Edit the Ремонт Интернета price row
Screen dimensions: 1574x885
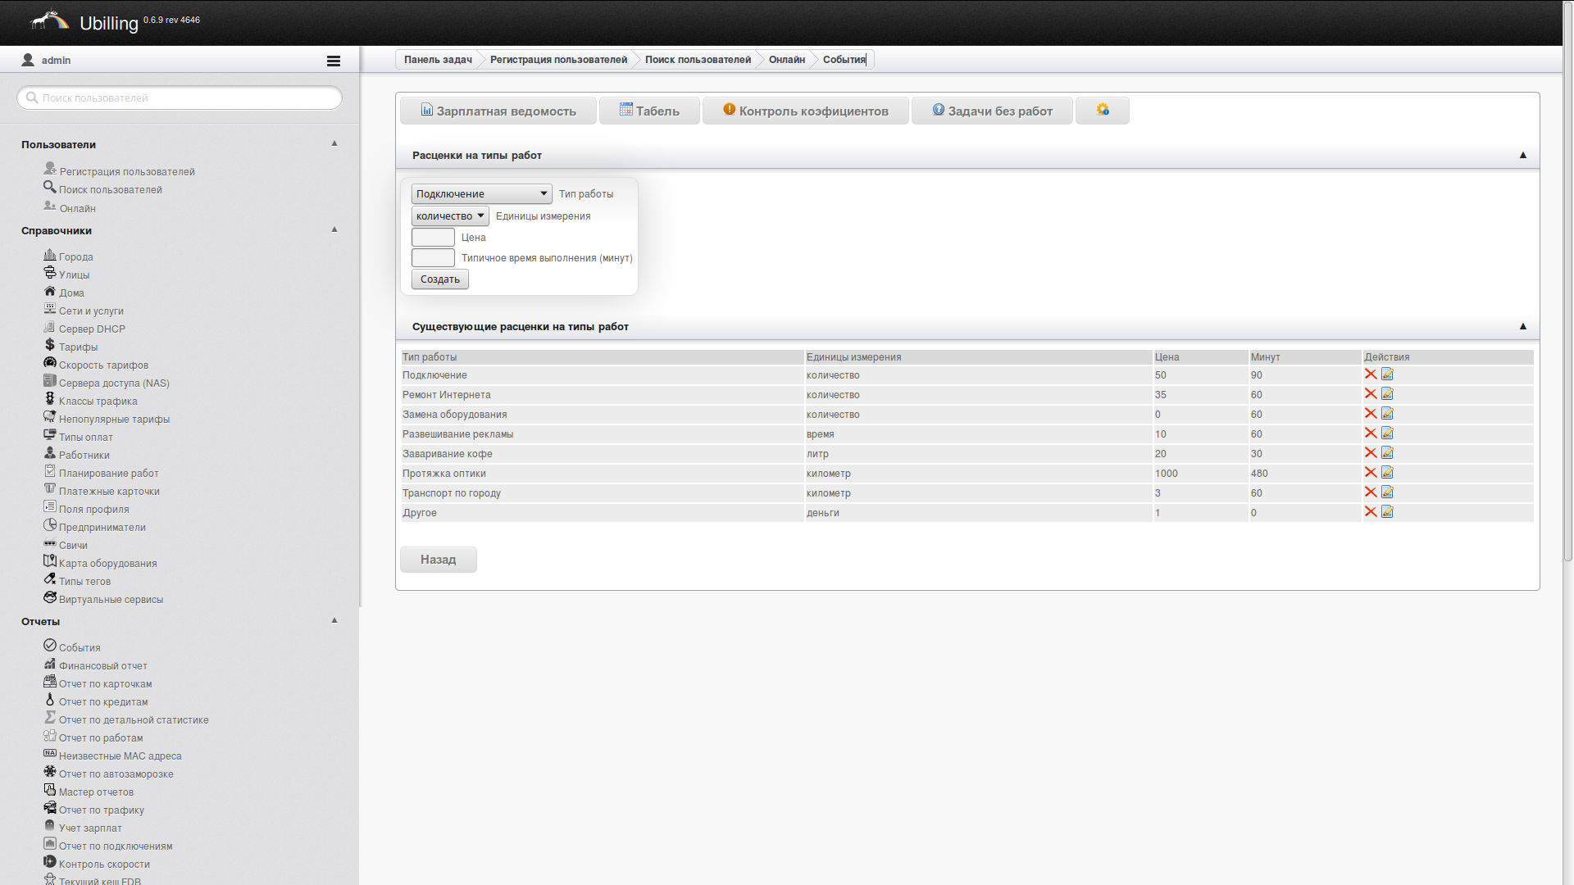point(1387,394)
